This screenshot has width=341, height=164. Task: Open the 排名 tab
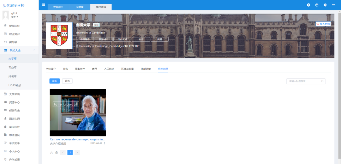point(65,69)
